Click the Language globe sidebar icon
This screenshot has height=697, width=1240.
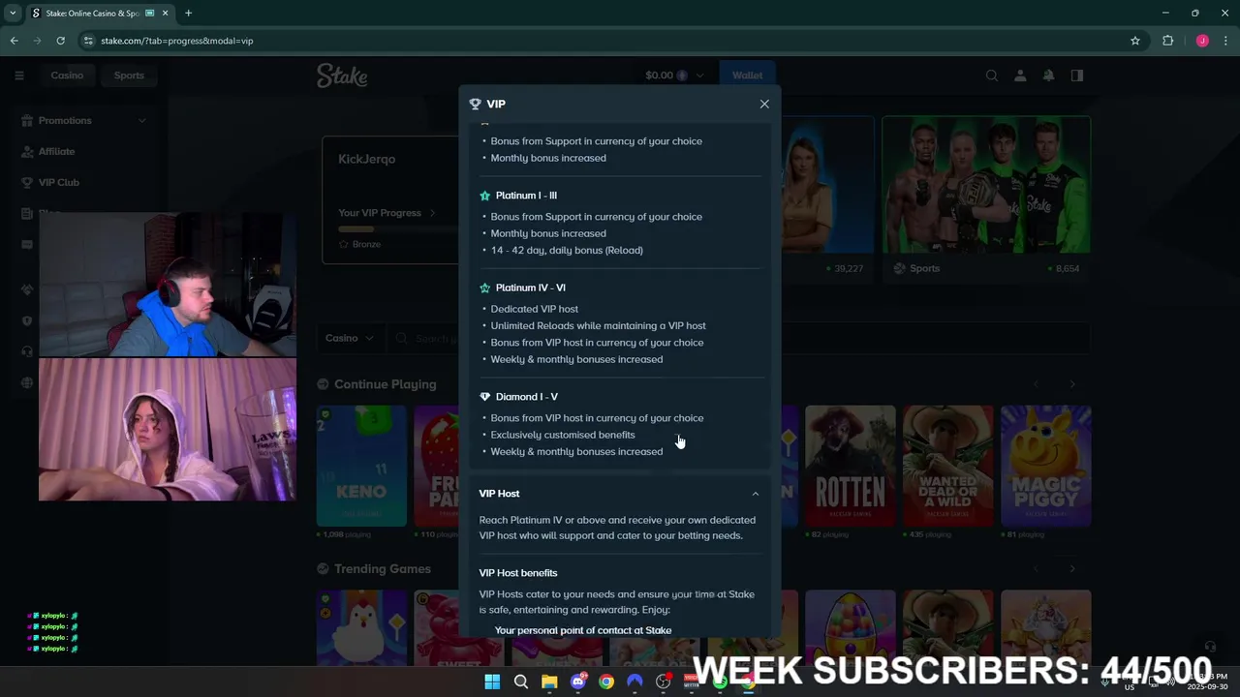coord(27,382)
